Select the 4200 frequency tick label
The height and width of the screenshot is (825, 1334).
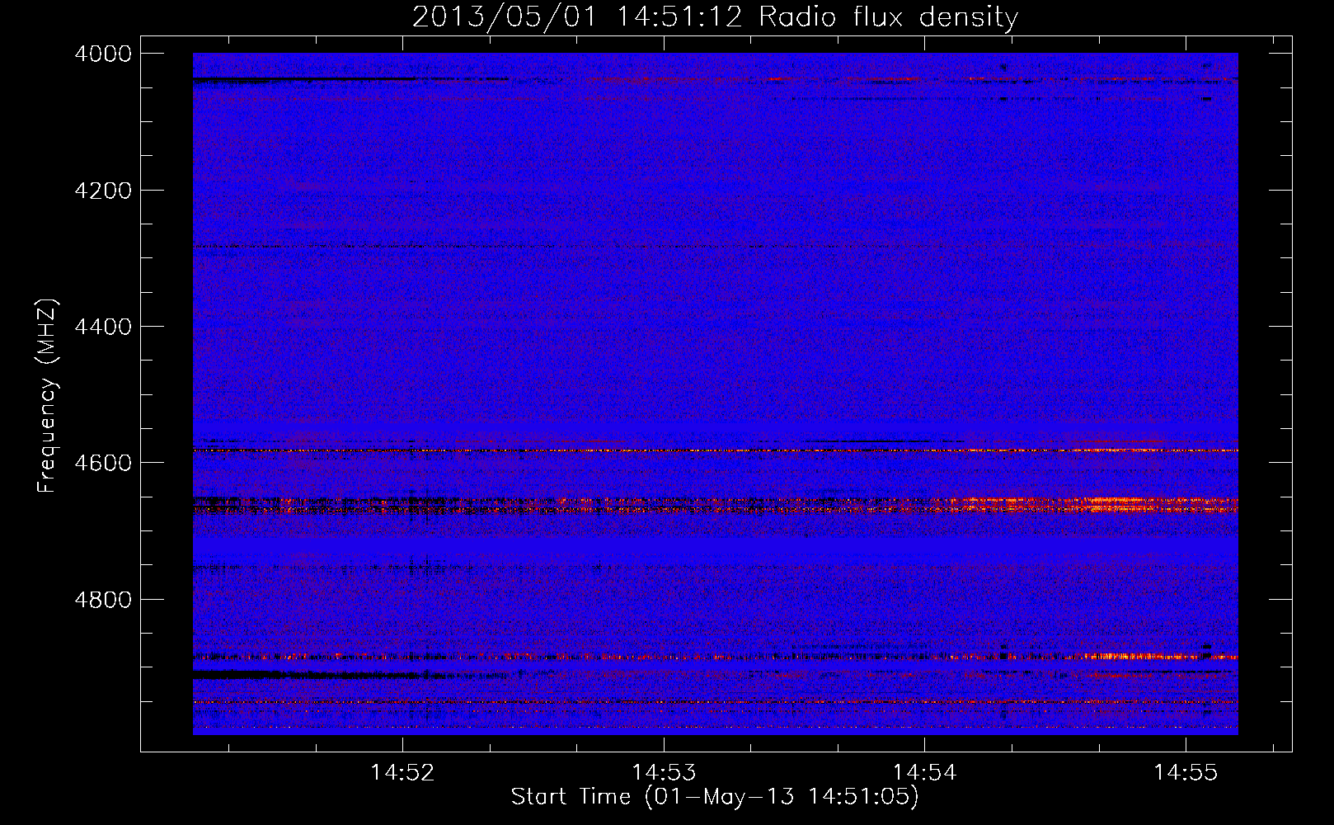[103, 191]
